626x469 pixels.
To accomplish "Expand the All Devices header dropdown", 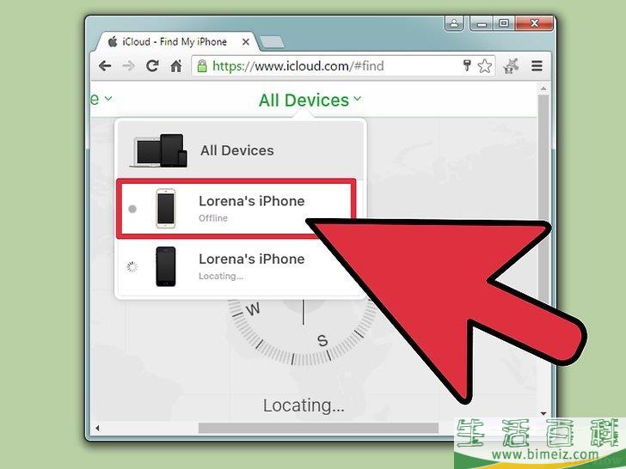I will click(x=310, y=100).
